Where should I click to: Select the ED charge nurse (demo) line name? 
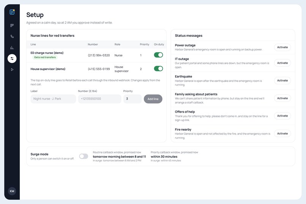pyautogui.click(x=47, y=53)
